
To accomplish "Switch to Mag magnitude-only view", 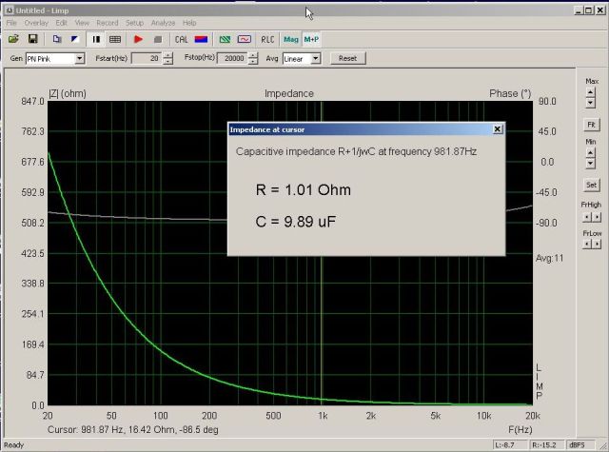I will (x=291, y=39).
